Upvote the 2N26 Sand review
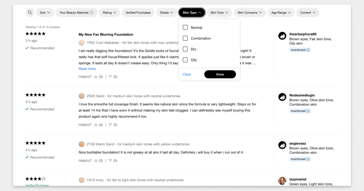The width and height of the screenshot is (364, 191). [96, 125]
